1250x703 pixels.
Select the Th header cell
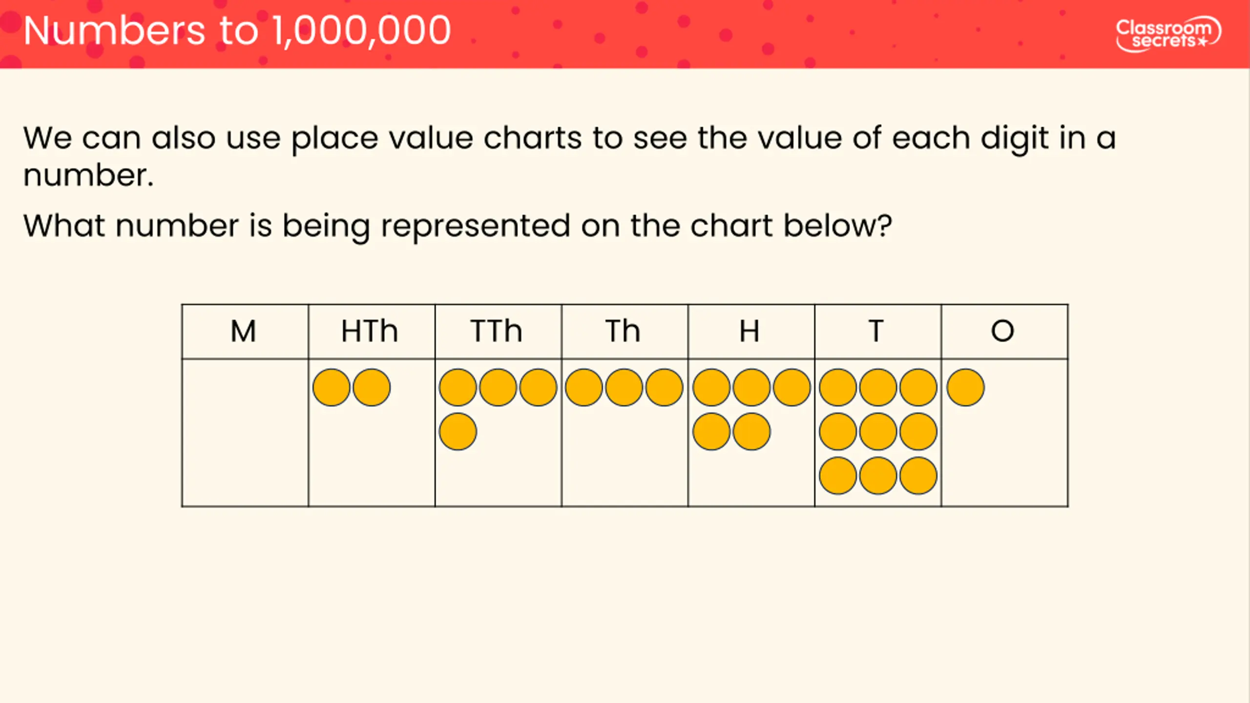[x=625, y=331]
